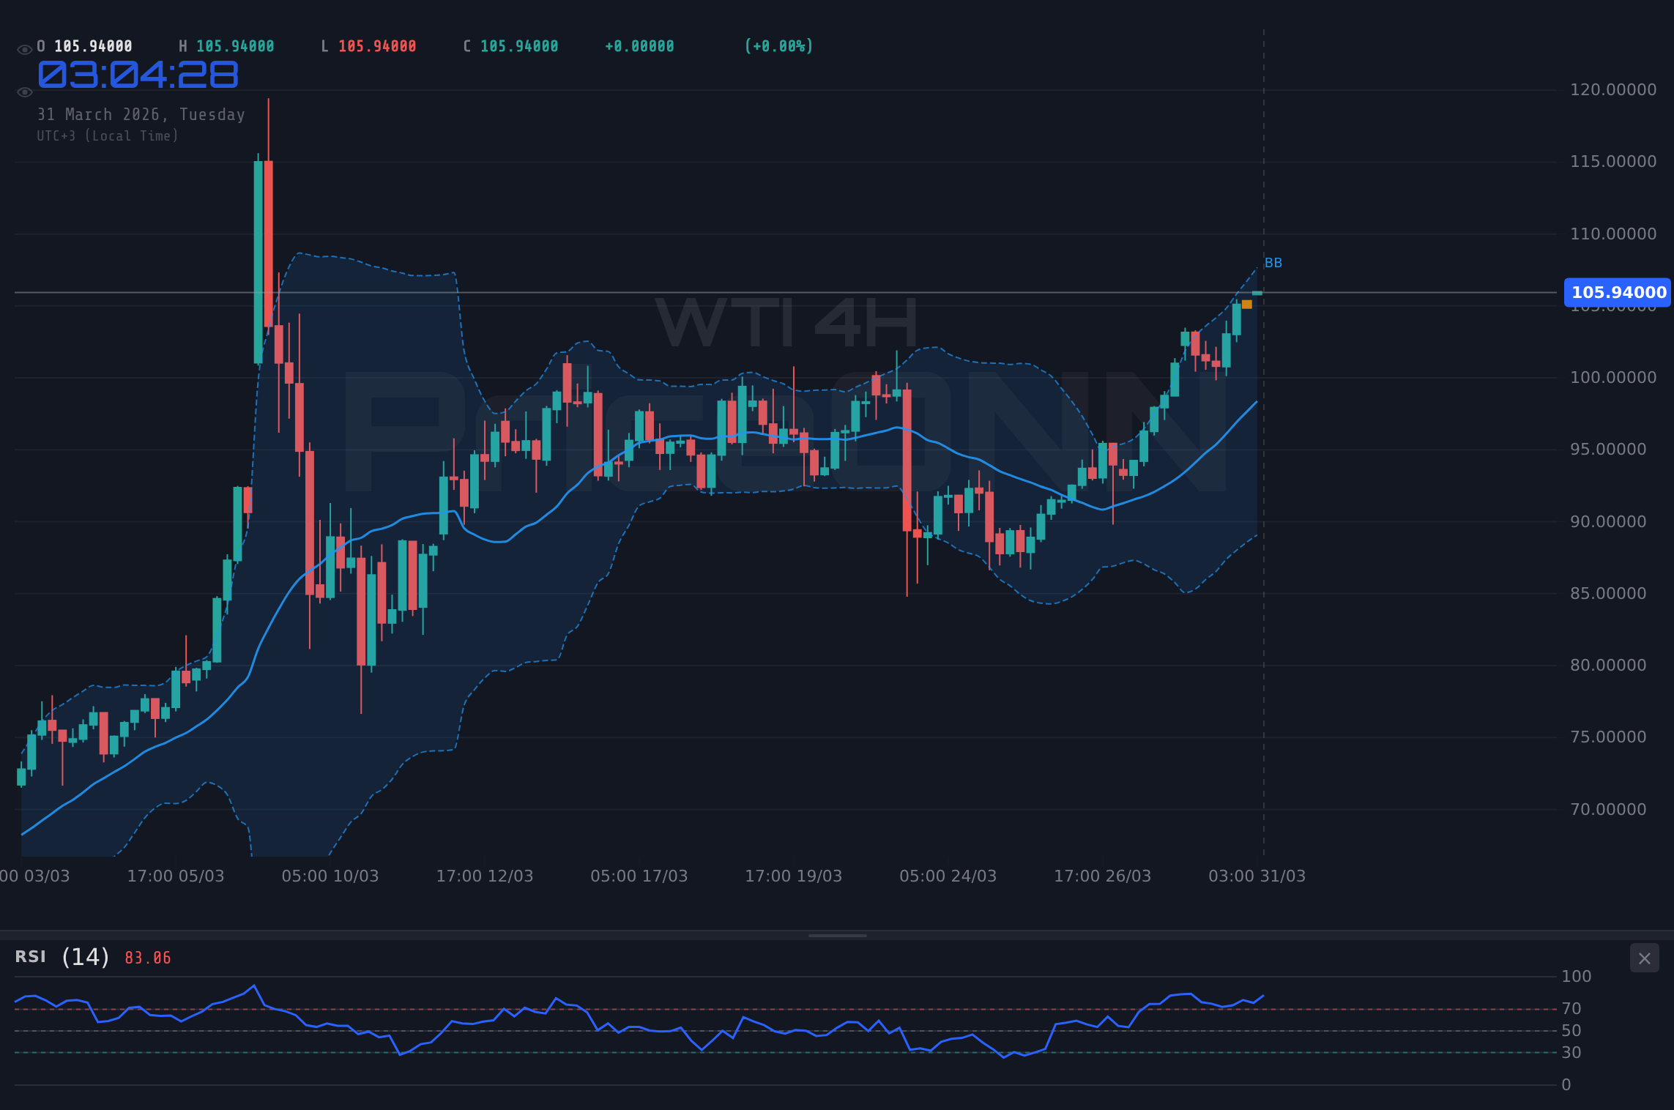The image size is (1674, 1110).
Task: Select the current price tag 105.94000 on axis
Action: pos(1616,292)
